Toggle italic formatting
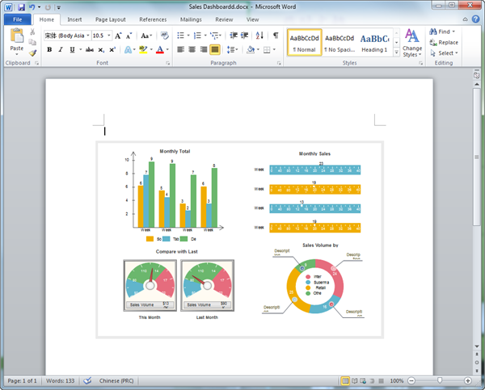Screen dimensions: 485x390 pos(61,49)
